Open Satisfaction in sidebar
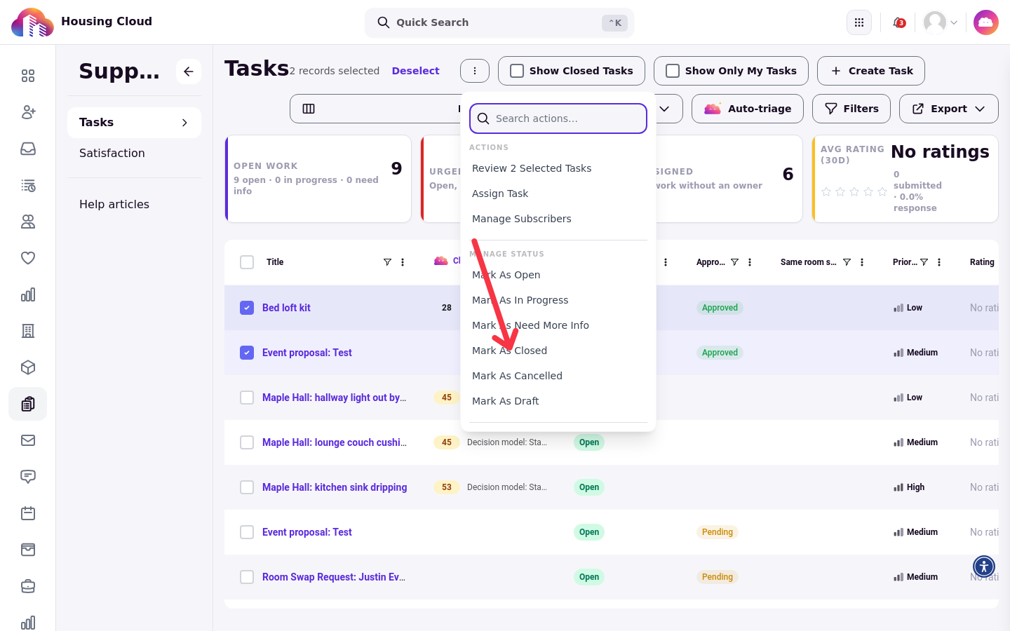The width and height of the screenshot is (1010, 631). tap(112, 153)
